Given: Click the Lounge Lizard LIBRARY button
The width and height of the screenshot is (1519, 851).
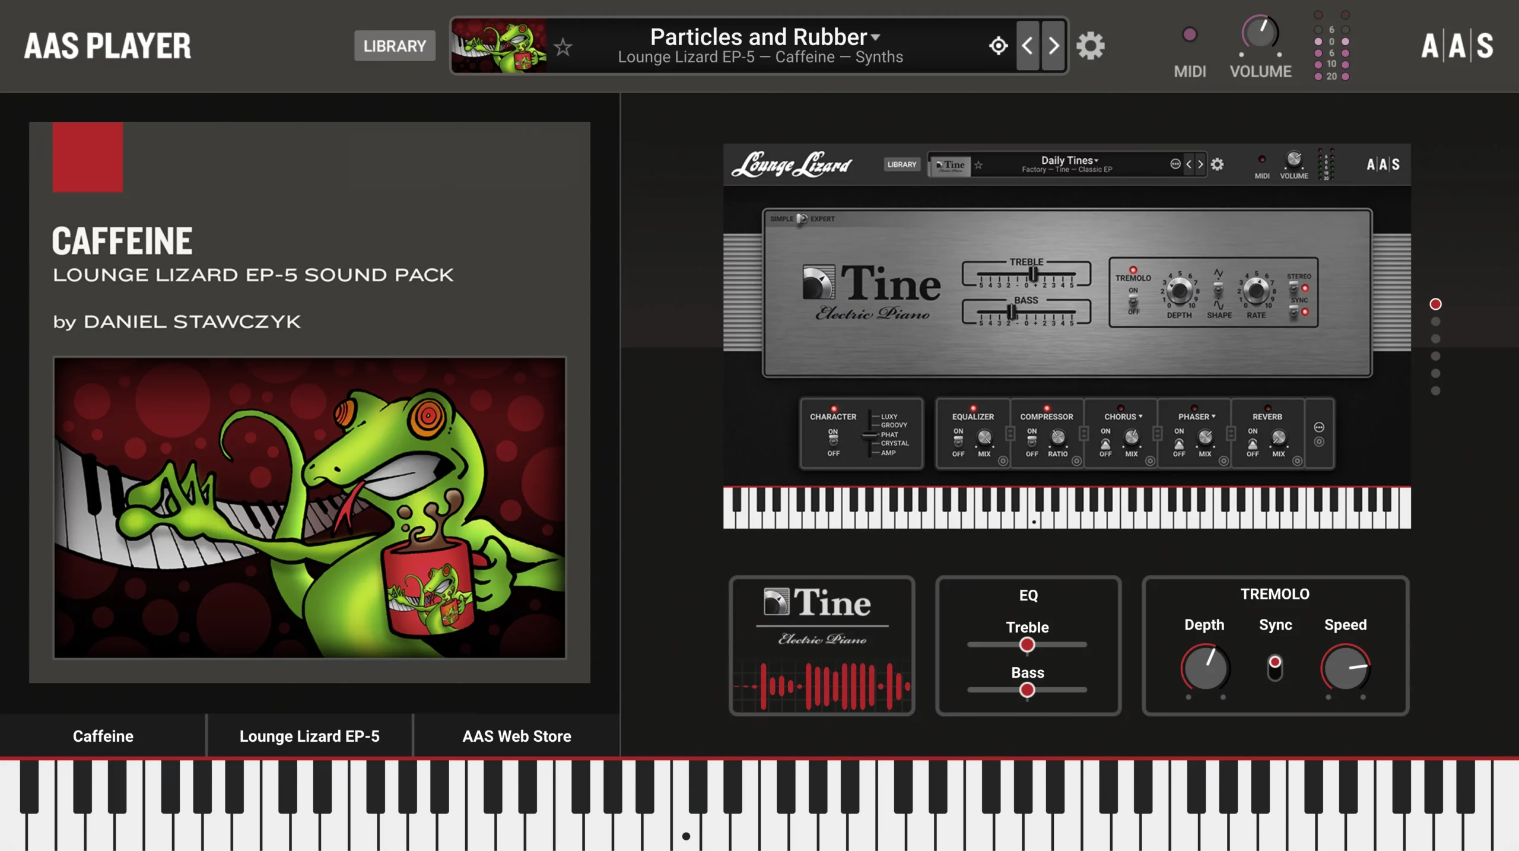Looking at the screenshot, I should click(902, 164).
